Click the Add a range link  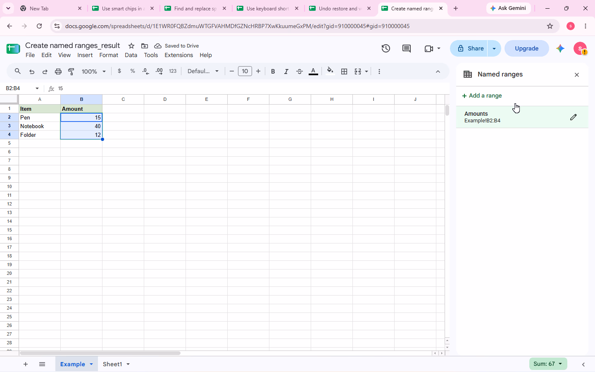(x=482, y=95)
